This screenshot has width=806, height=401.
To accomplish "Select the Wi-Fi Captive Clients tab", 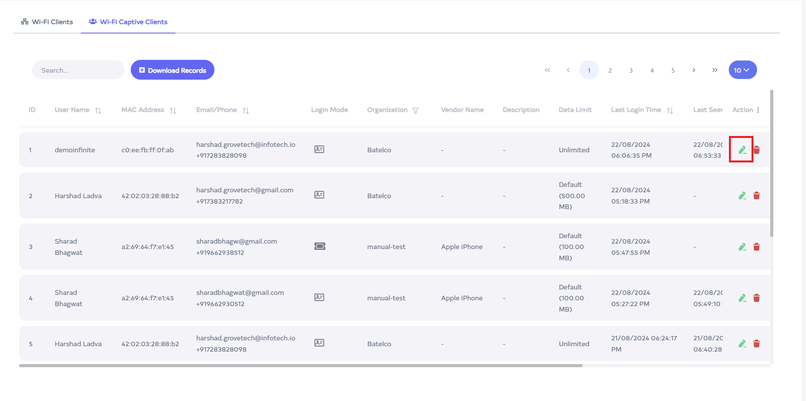I will (x=128, y=22).
